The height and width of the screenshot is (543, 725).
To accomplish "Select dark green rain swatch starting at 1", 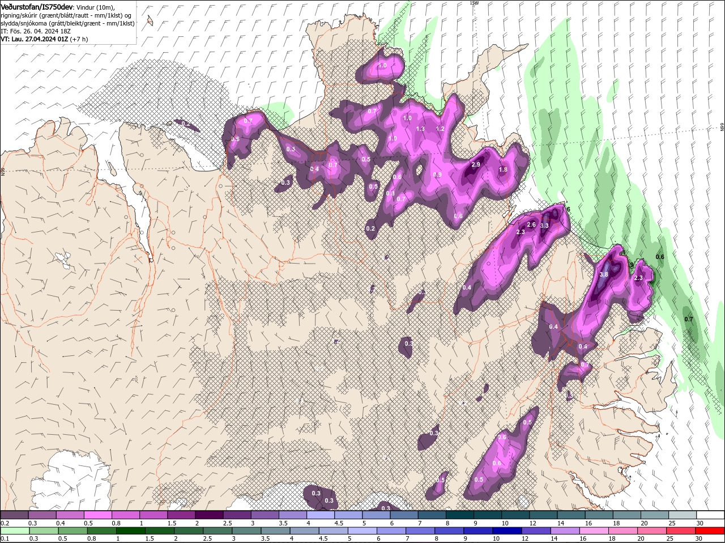I will [x=131, y=531].
